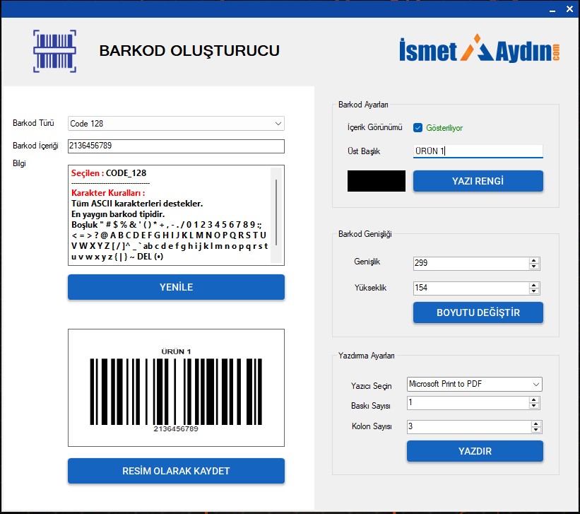Click the YAZI RENGİ button
Screen dimensions: 580x514
[478, 181]
